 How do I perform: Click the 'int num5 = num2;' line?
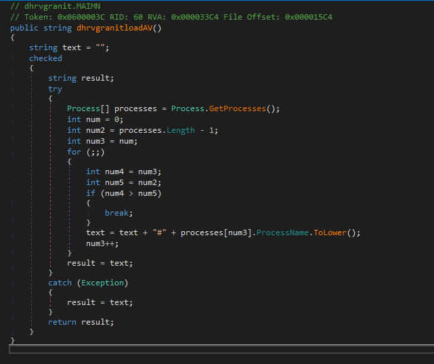click(x=123, y=182)
